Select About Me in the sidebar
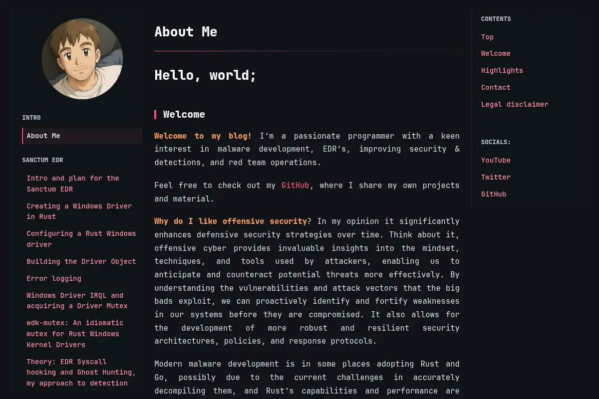 (82, 136)
